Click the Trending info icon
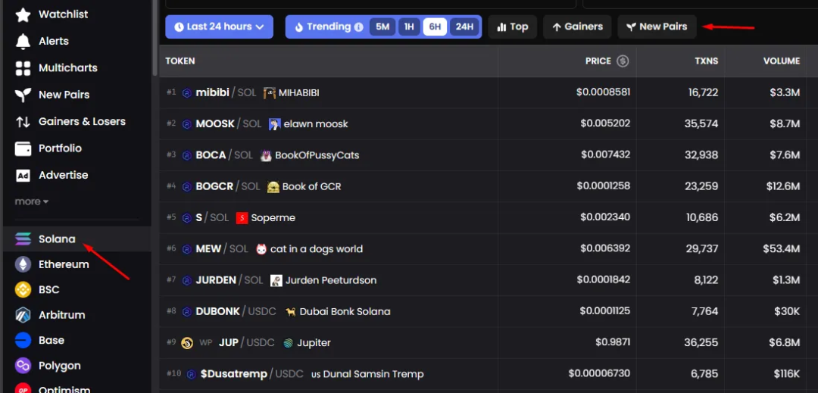The height and width of the screenshot is (393, 818). 358,27
